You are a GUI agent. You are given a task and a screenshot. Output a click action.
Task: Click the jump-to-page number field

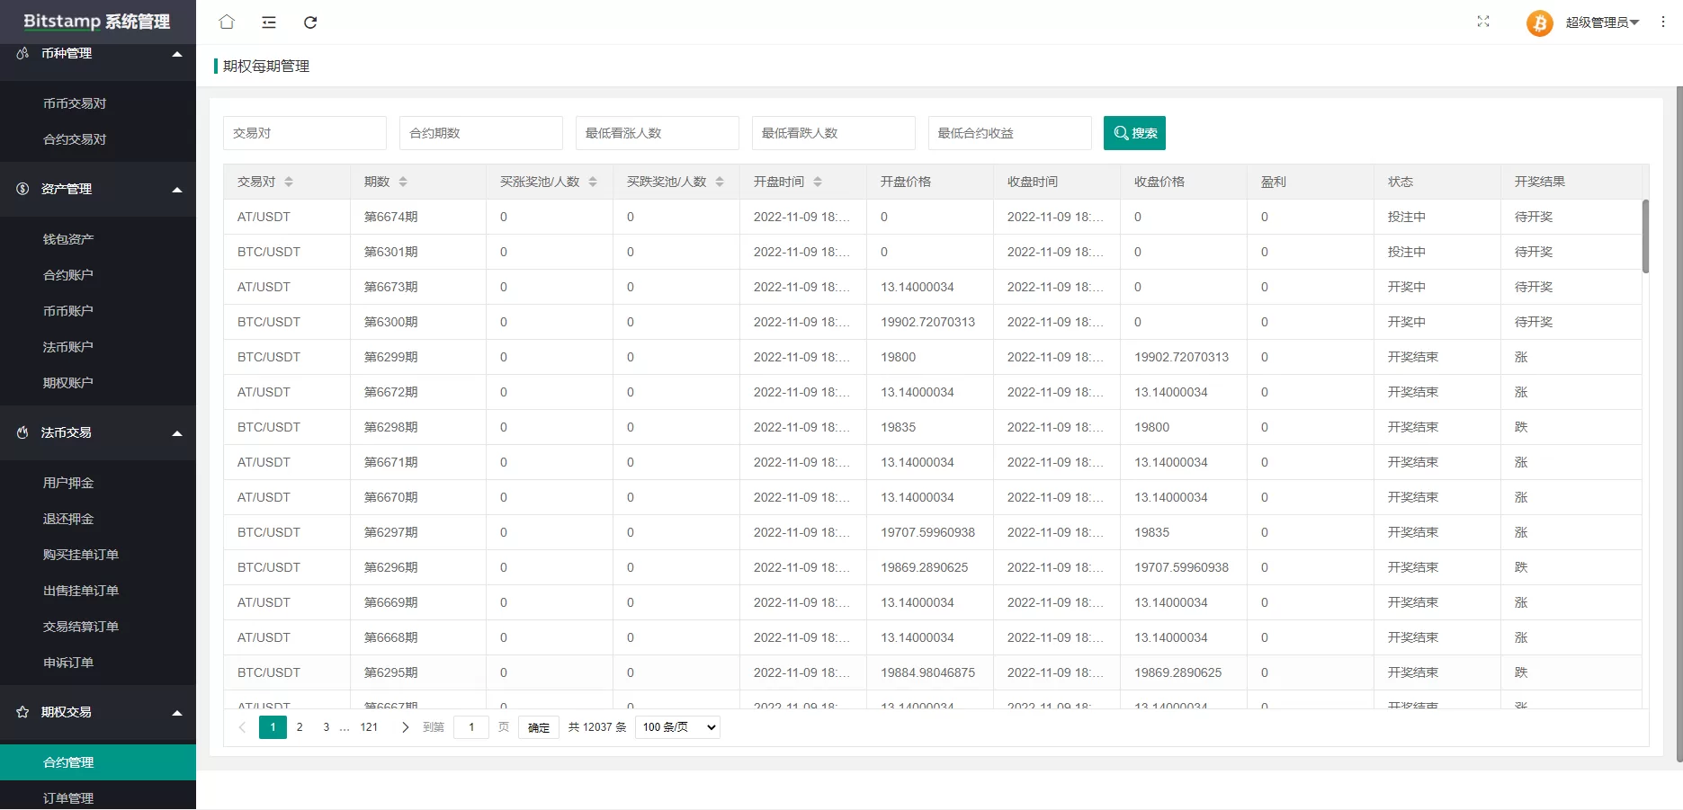(471, 727)
